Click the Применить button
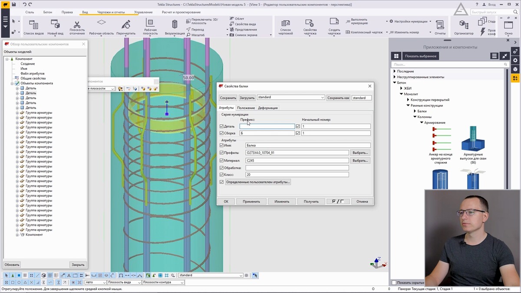This screenshot has height=293, width=521. click(x=251, y=201)
